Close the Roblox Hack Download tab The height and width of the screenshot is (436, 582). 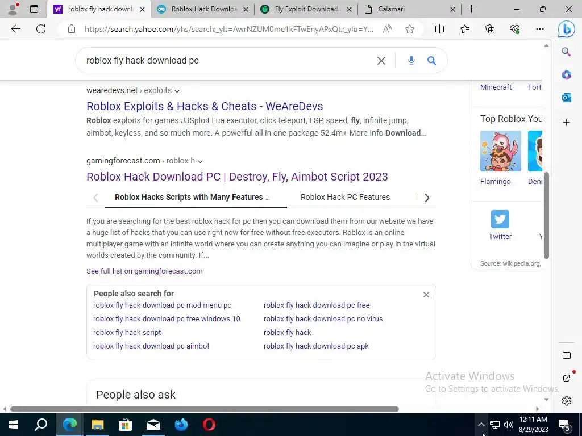point(246,10)
